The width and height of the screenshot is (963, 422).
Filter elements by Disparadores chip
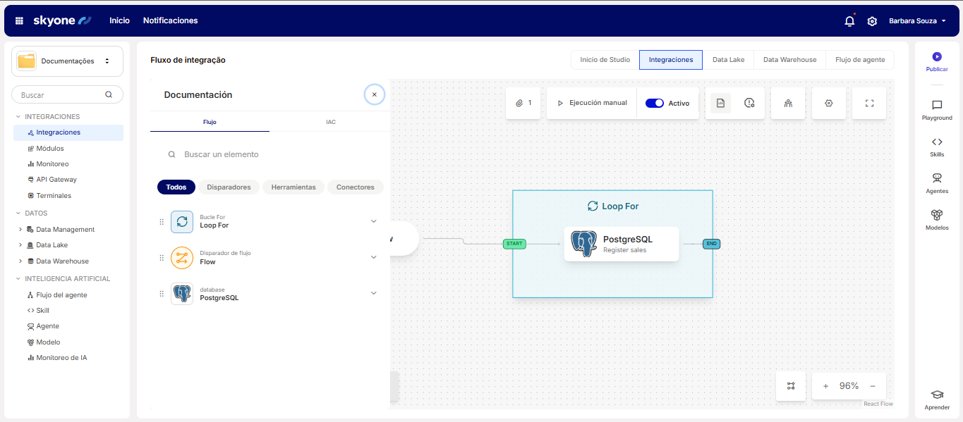coord(229,187)
